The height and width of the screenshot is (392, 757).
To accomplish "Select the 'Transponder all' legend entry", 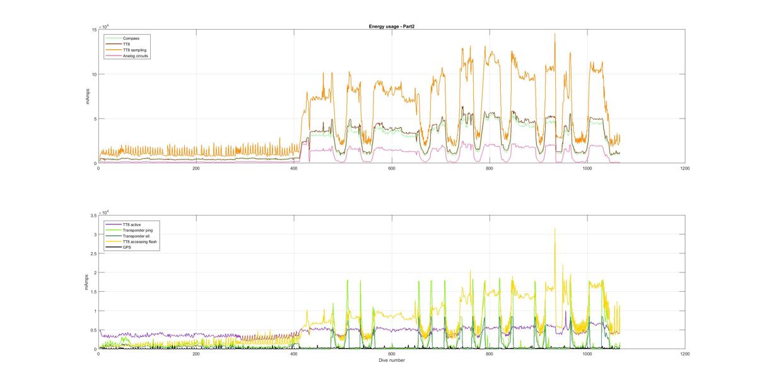I will tap(136, 236).
